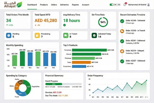Click the Oct AED 52K spending bar
The height and width of the screenshot is (103, 154).
tap(22, 59)
